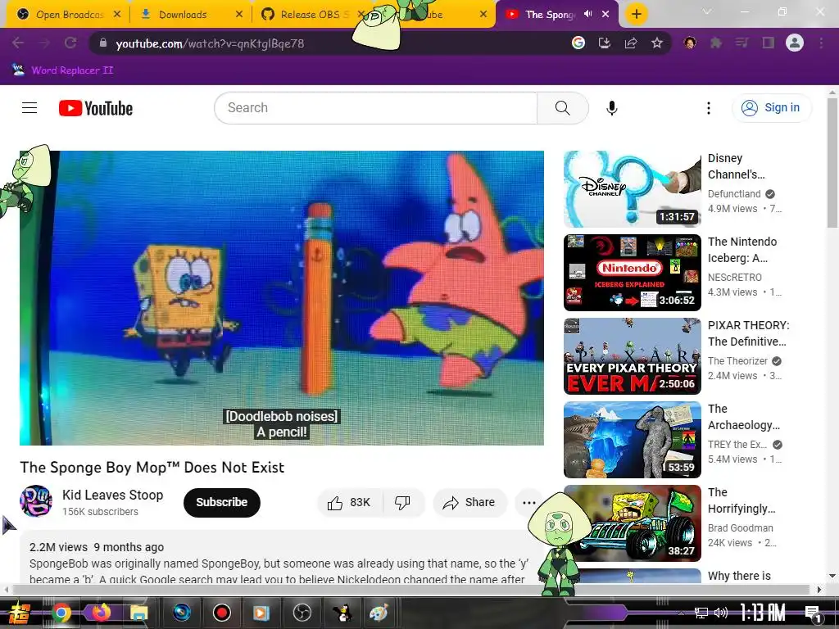Click the video player frame
839x629 pixels.
pyautogui.click(x=282, y=298)
